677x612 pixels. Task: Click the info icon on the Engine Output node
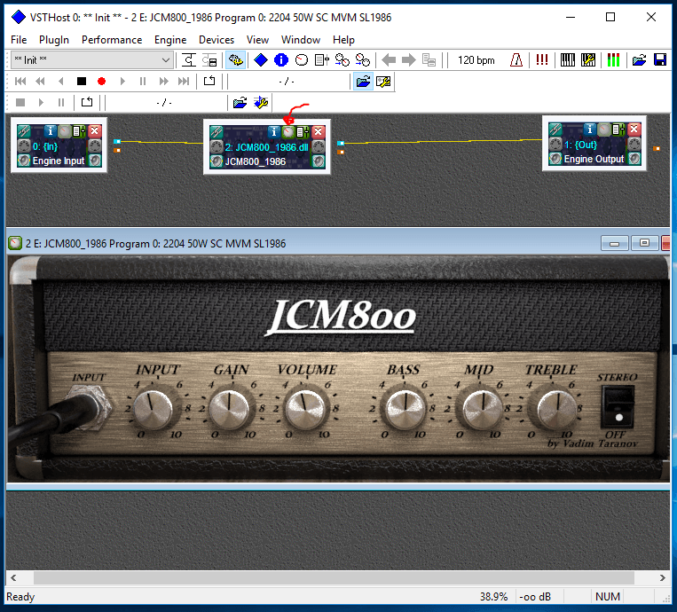point(589,129)
